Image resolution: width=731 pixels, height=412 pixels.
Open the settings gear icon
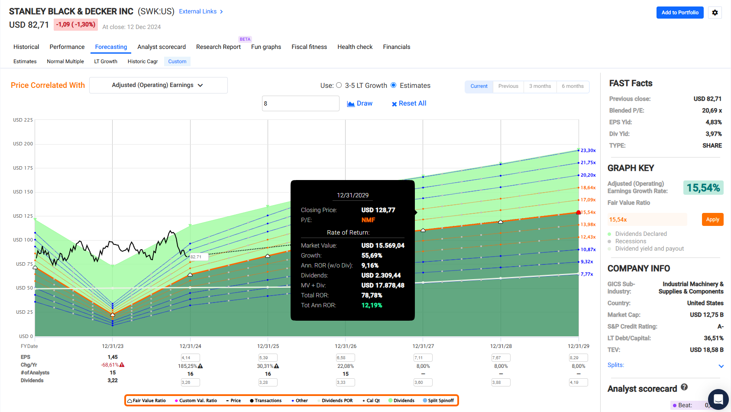[715, 13]
